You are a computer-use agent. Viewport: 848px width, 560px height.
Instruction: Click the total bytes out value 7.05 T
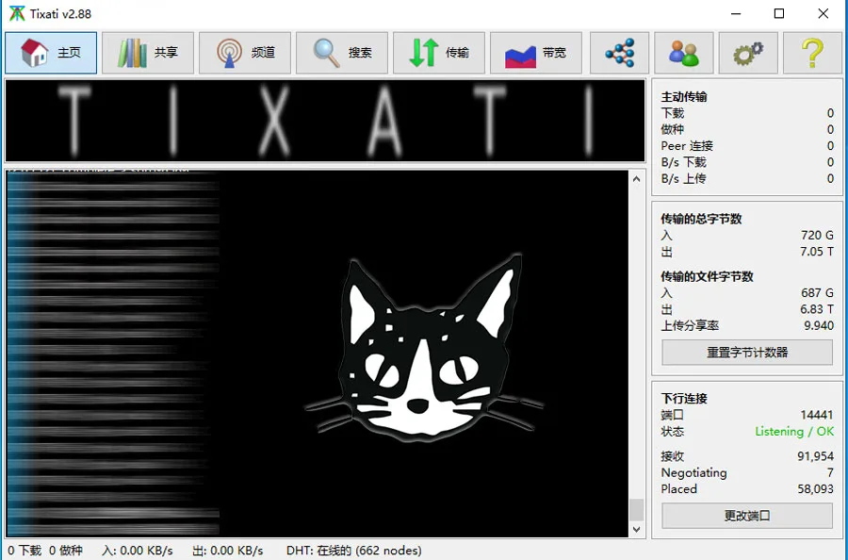(817, 251)
